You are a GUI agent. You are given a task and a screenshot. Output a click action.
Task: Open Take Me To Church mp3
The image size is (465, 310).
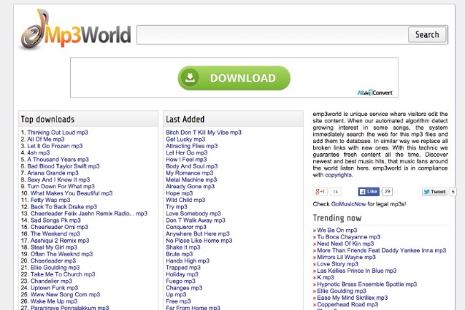63,274
